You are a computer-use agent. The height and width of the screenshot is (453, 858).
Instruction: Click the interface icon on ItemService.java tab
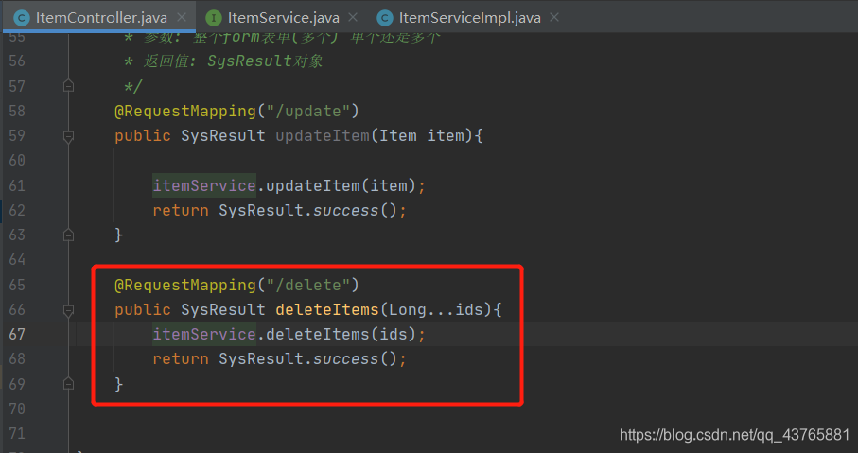pos(214,18)
